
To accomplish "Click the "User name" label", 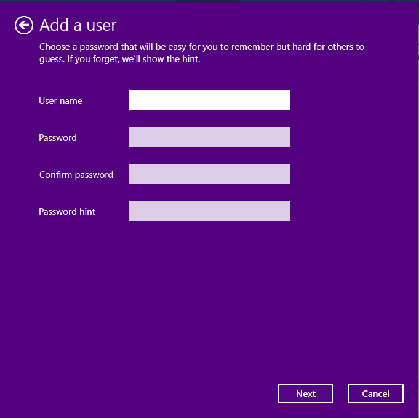I will [60, 101].
